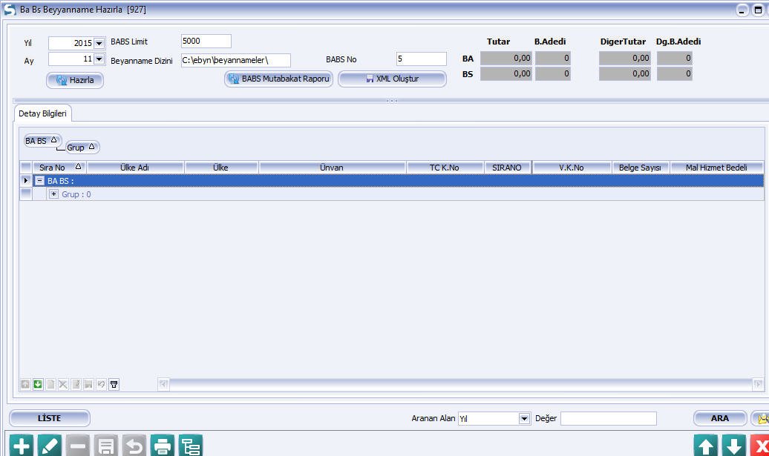
Task: Open the Yıl year dropdown
Action: (x=99, y=44)
